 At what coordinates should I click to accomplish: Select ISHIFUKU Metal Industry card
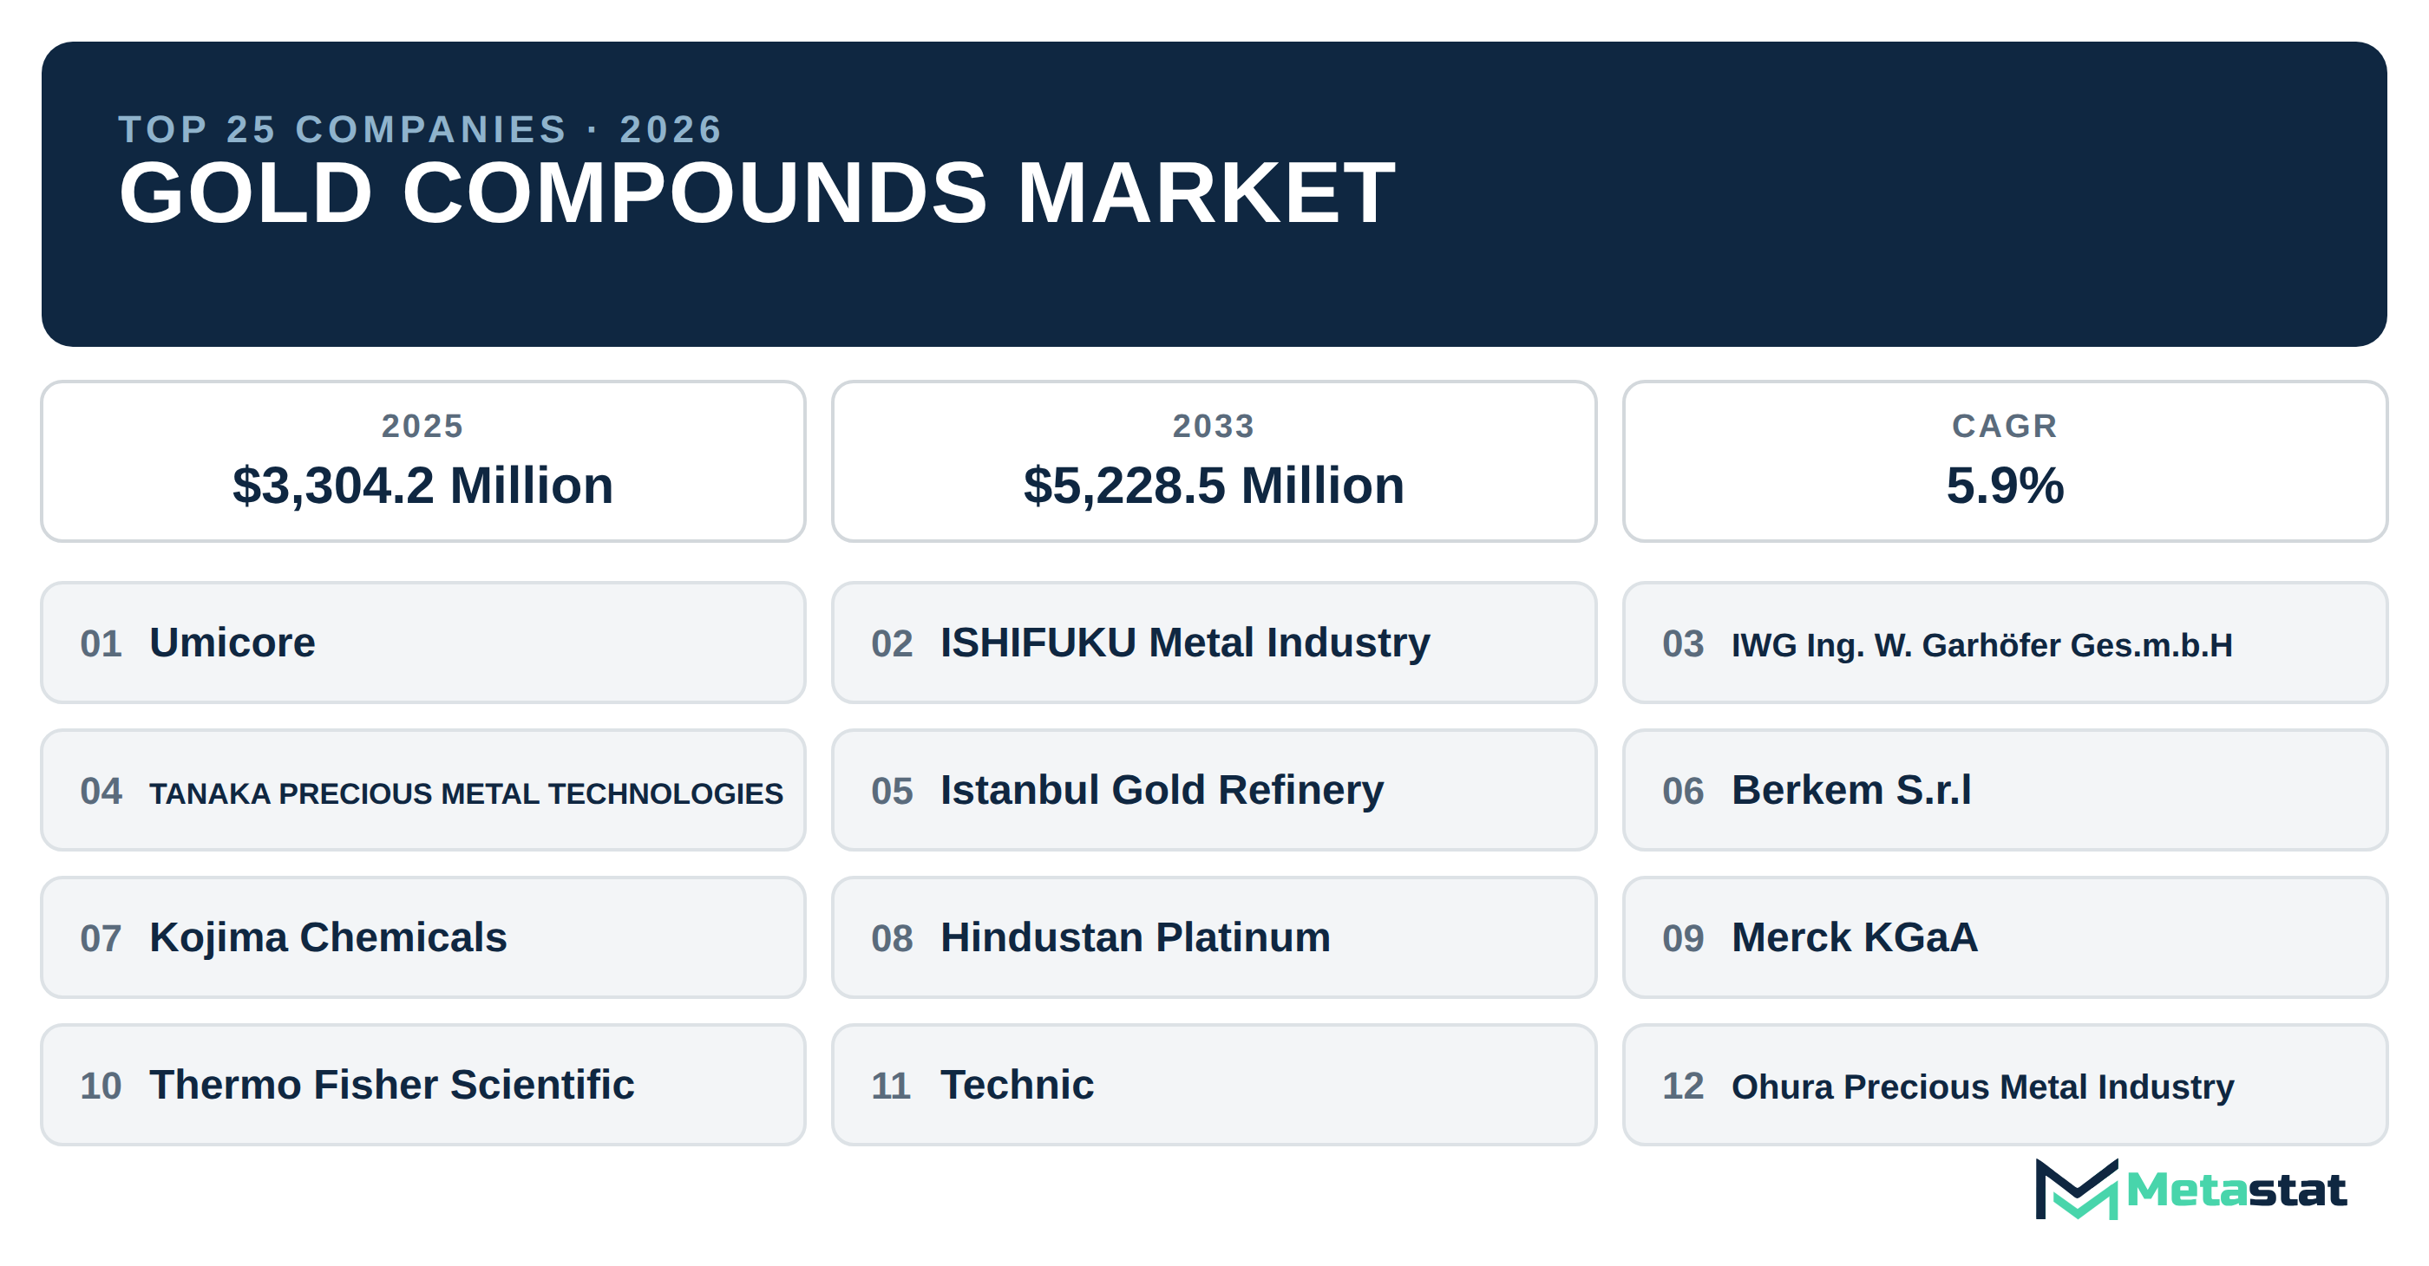click(1214, 642)
